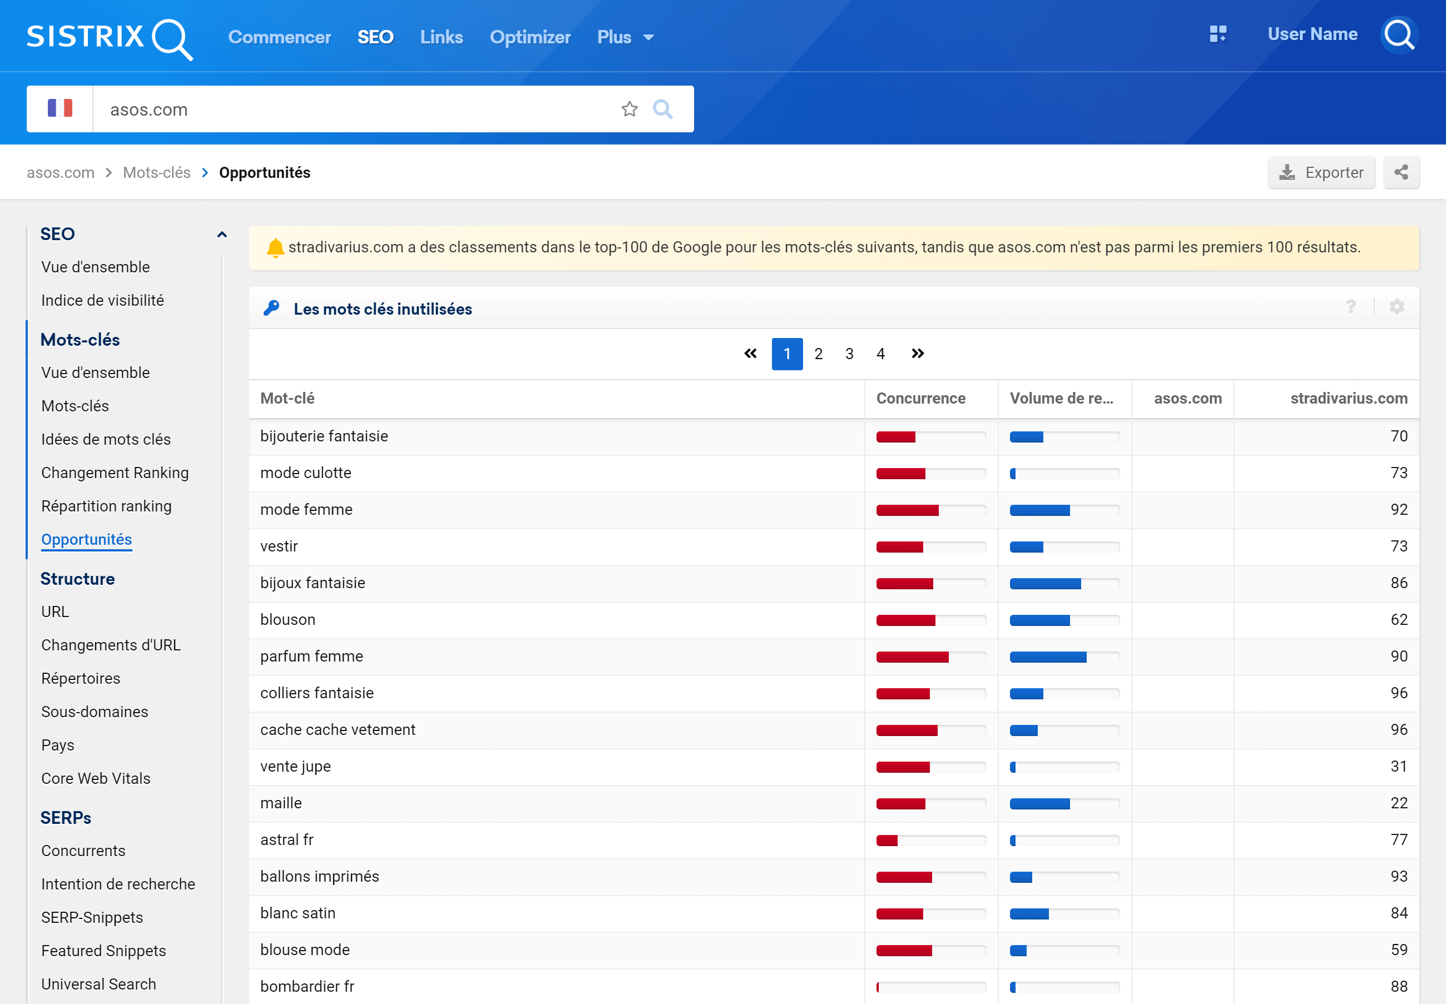Click the Exporter button
This screenshot has height=1004, width=1446.
[x=1321, y=172]
